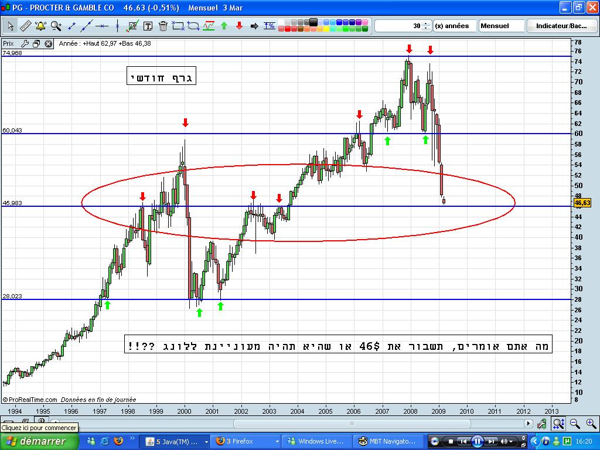Click the horizontal chart scrollbar
The image size is (600, 450).
click(x=352, y=424)
